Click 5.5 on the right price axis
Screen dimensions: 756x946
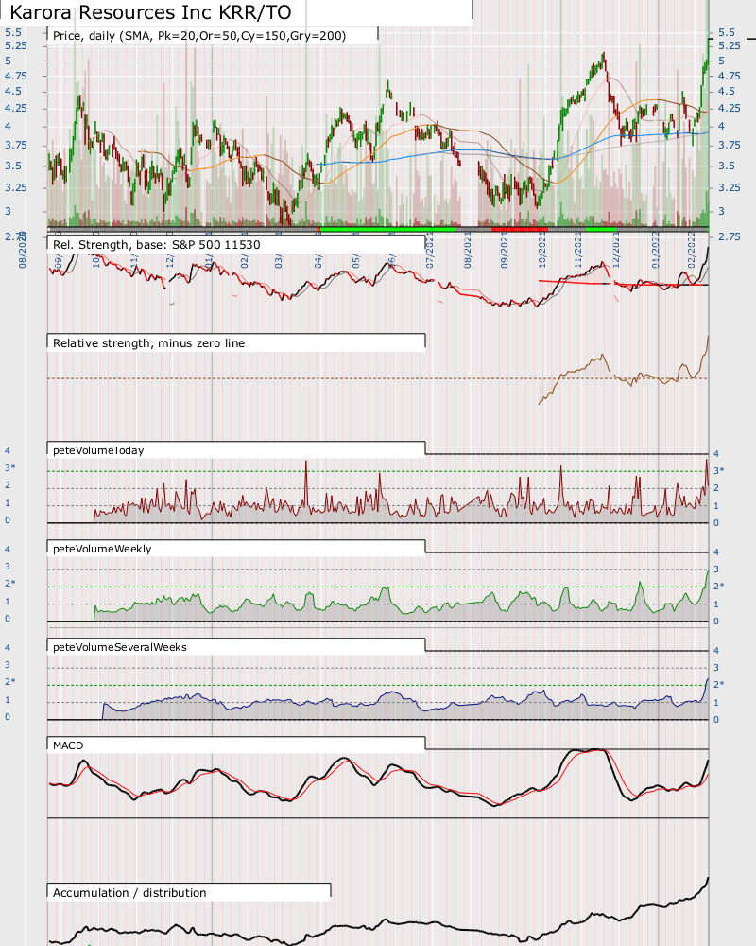point(727,32)
